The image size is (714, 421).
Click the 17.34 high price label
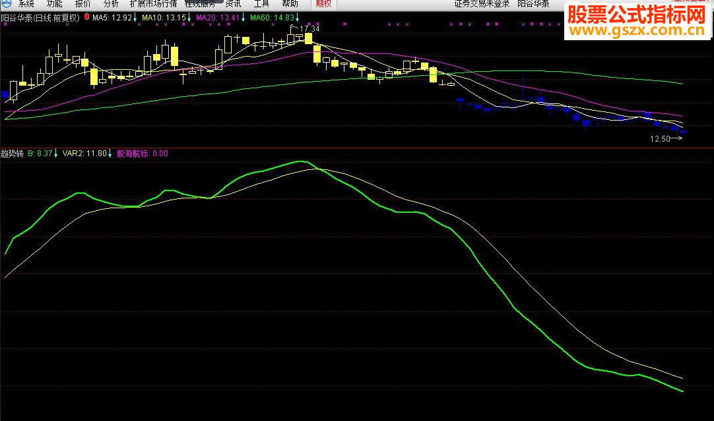click(x=309, y=28)
